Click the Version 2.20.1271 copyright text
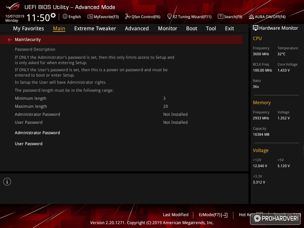 point(152,223)
